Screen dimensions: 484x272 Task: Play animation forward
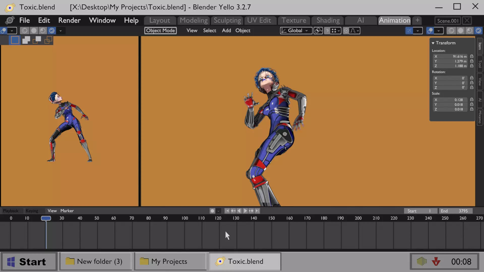245,211
